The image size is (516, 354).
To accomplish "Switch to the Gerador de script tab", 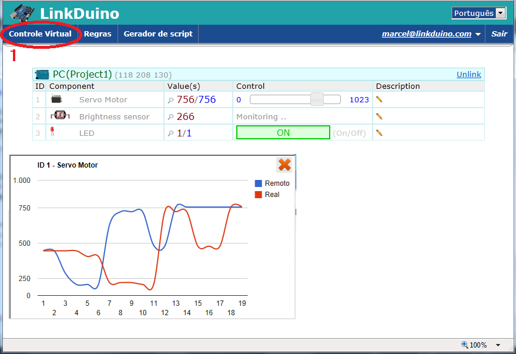I will 158,34.
